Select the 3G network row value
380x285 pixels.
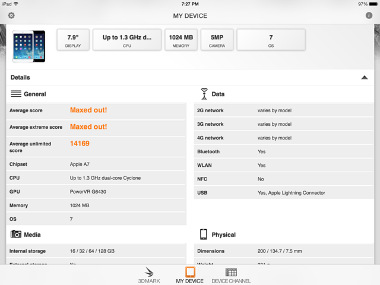pyautogui.click(x=274, y=124)
